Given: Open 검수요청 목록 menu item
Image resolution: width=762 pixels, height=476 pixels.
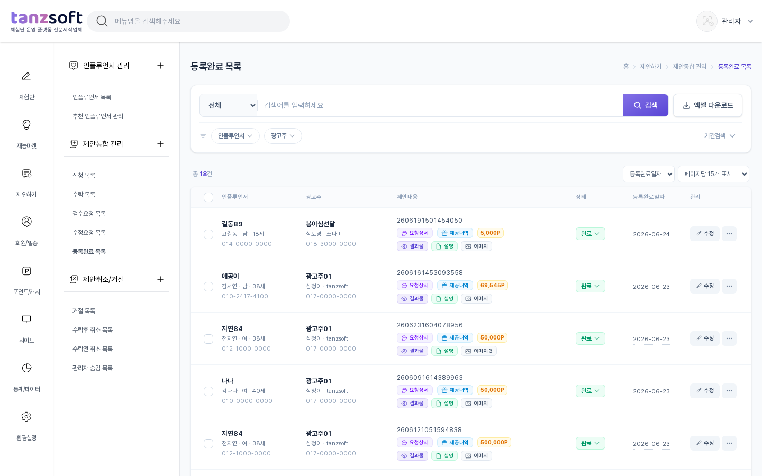Looking at the screenshot, I should (x=89, y=214).
